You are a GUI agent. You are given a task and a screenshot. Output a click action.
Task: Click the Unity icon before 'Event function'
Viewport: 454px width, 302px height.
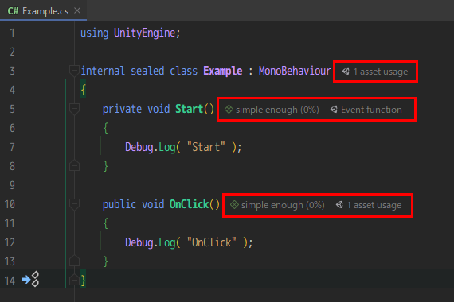point(334,109)
